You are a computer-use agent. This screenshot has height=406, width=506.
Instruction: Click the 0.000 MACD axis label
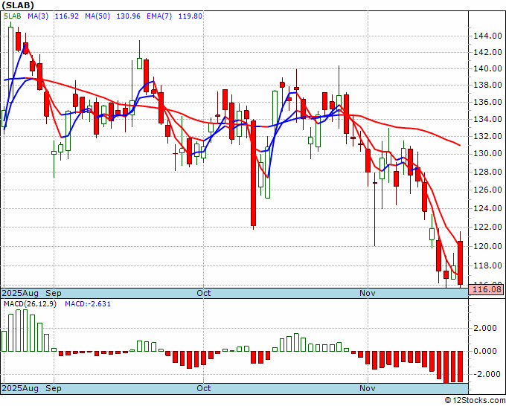click(487, 351)
